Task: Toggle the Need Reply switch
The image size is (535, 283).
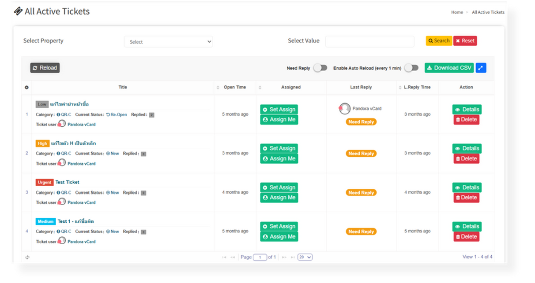Action: point(320,68)
